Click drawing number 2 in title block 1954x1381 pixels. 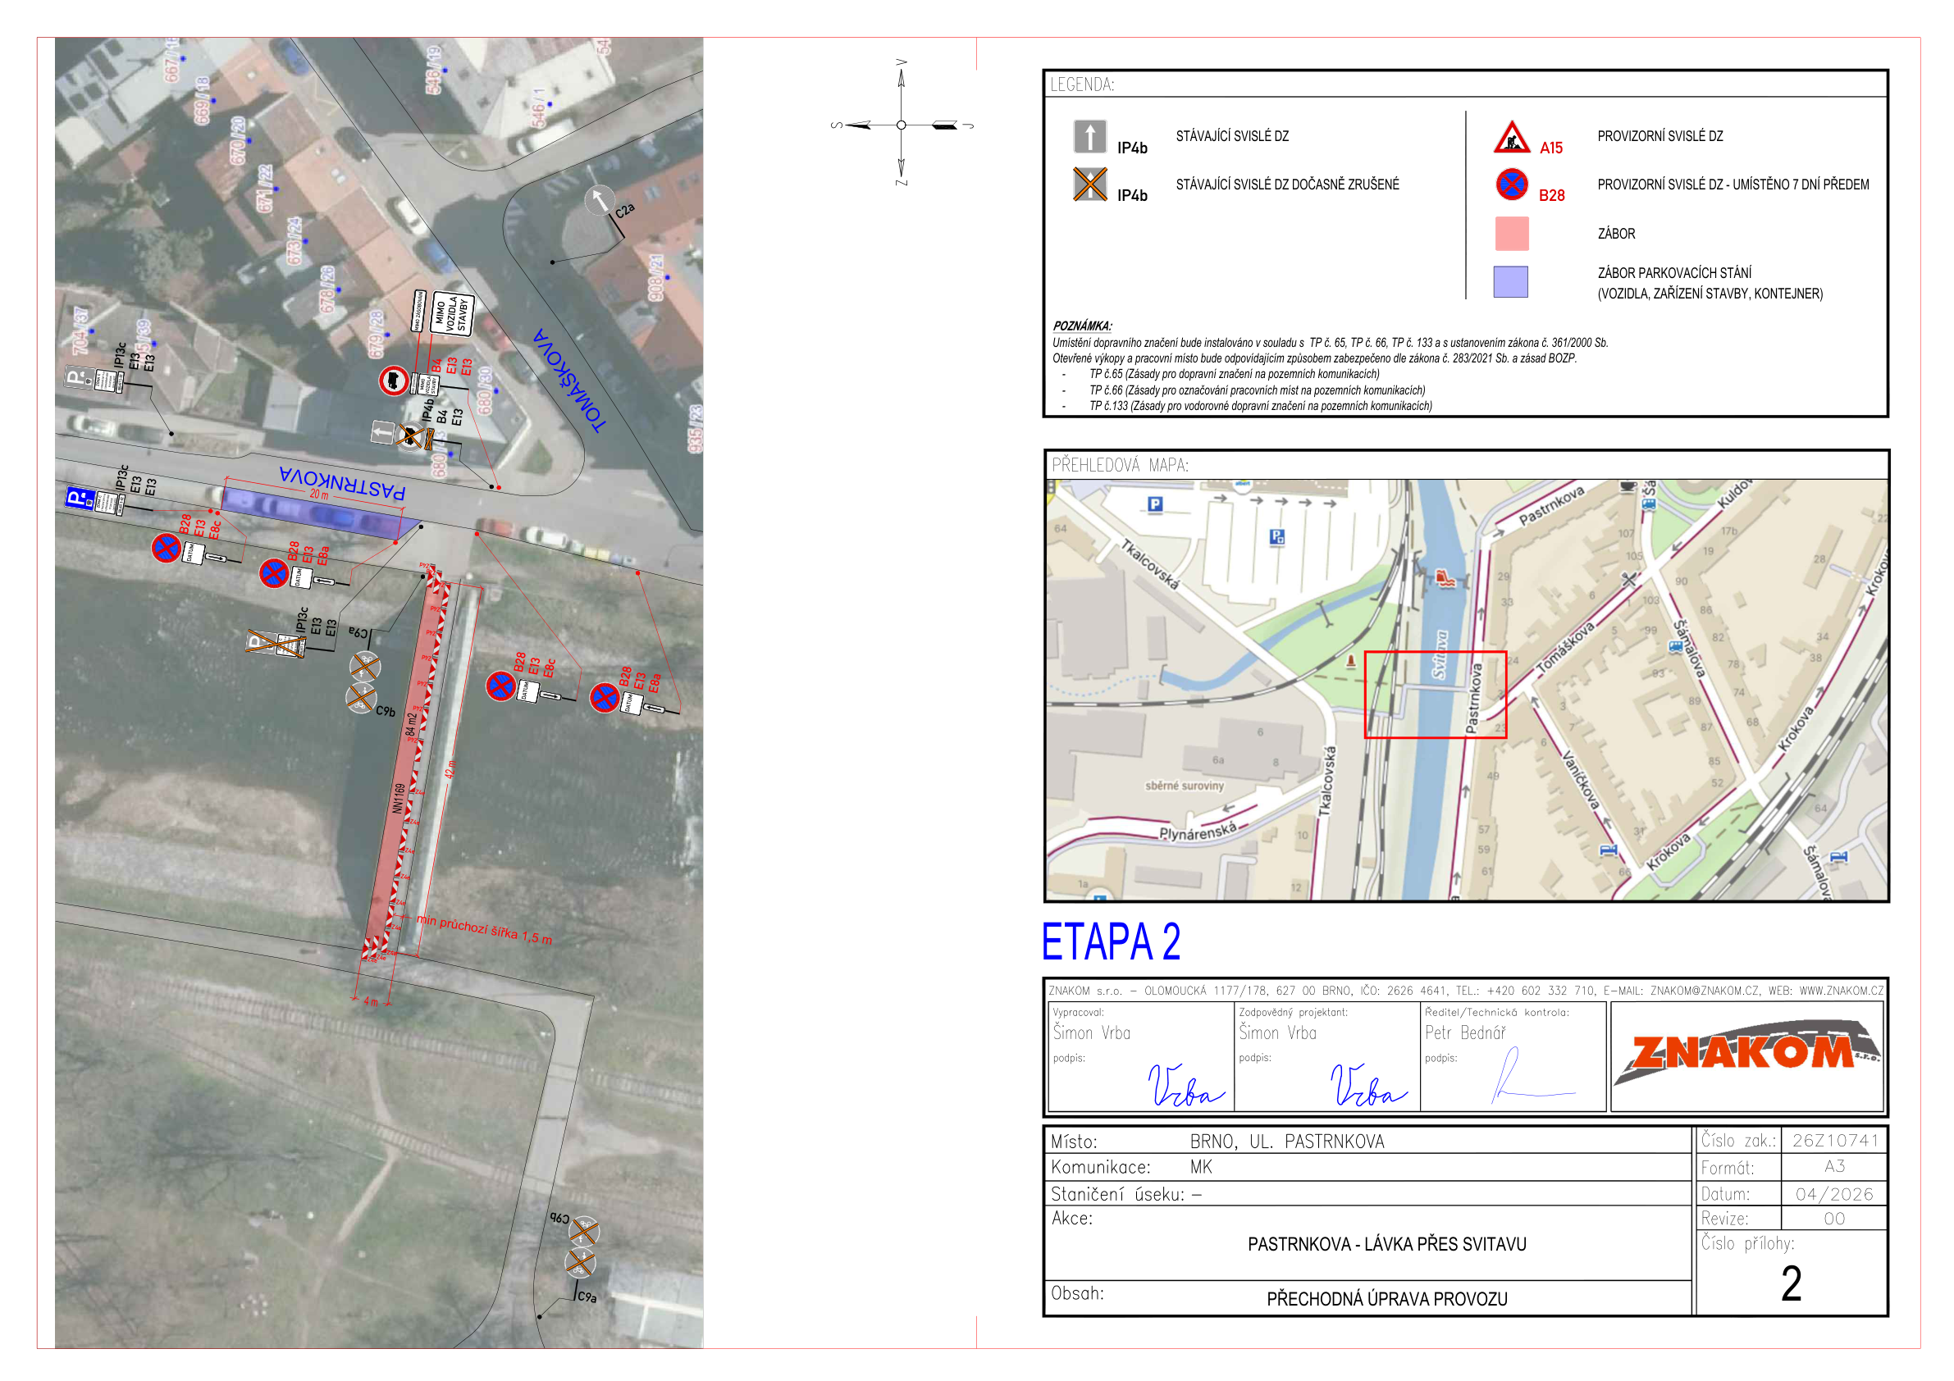coord(1791,1283)
